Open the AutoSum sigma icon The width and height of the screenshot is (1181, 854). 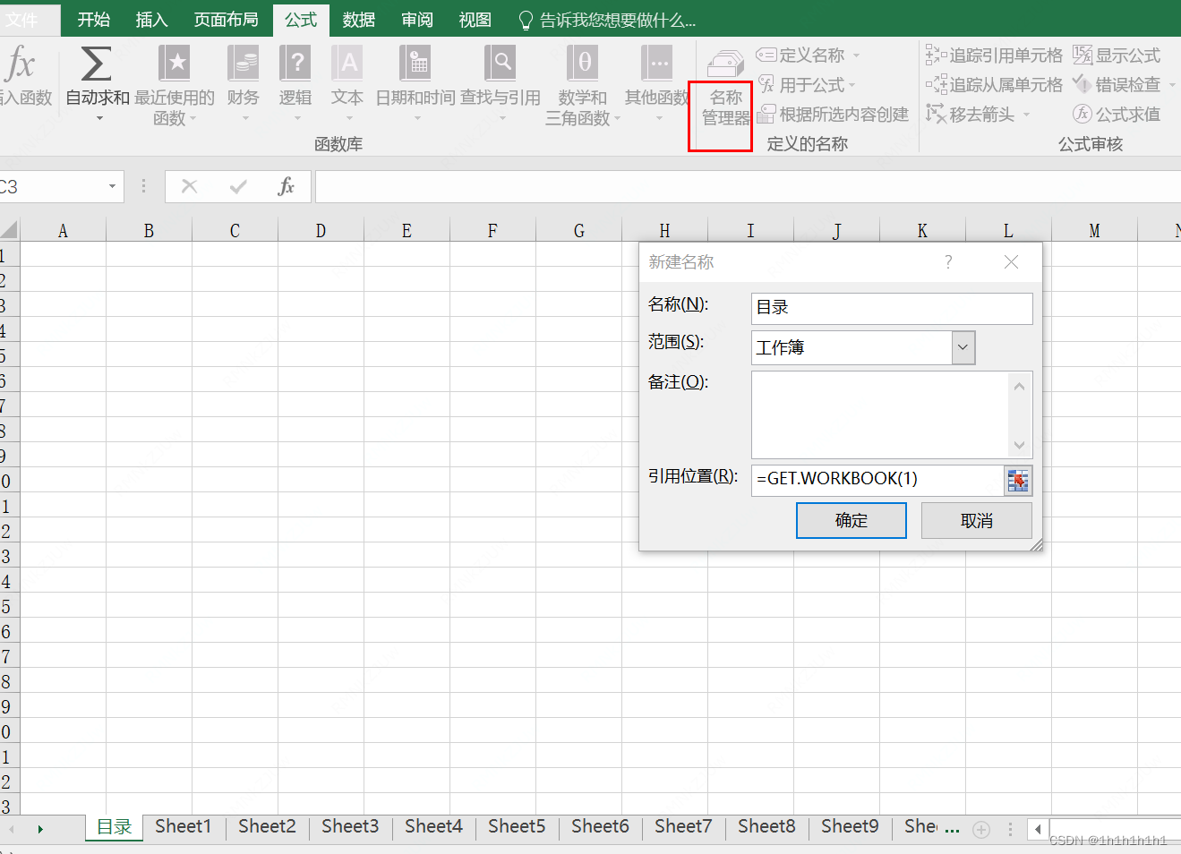tap(97, 64)
